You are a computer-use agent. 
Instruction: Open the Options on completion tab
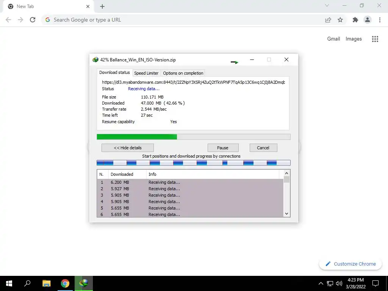coord(183,73)
